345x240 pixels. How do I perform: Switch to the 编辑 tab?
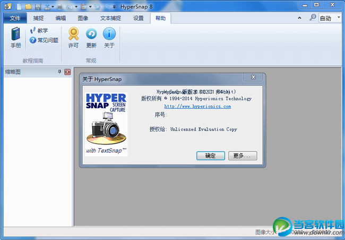tap(61, 18)
